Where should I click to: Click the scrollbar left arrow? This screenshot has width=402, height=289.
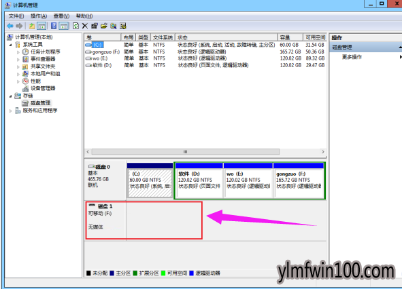pyautogui.click(x=88, y=152)
